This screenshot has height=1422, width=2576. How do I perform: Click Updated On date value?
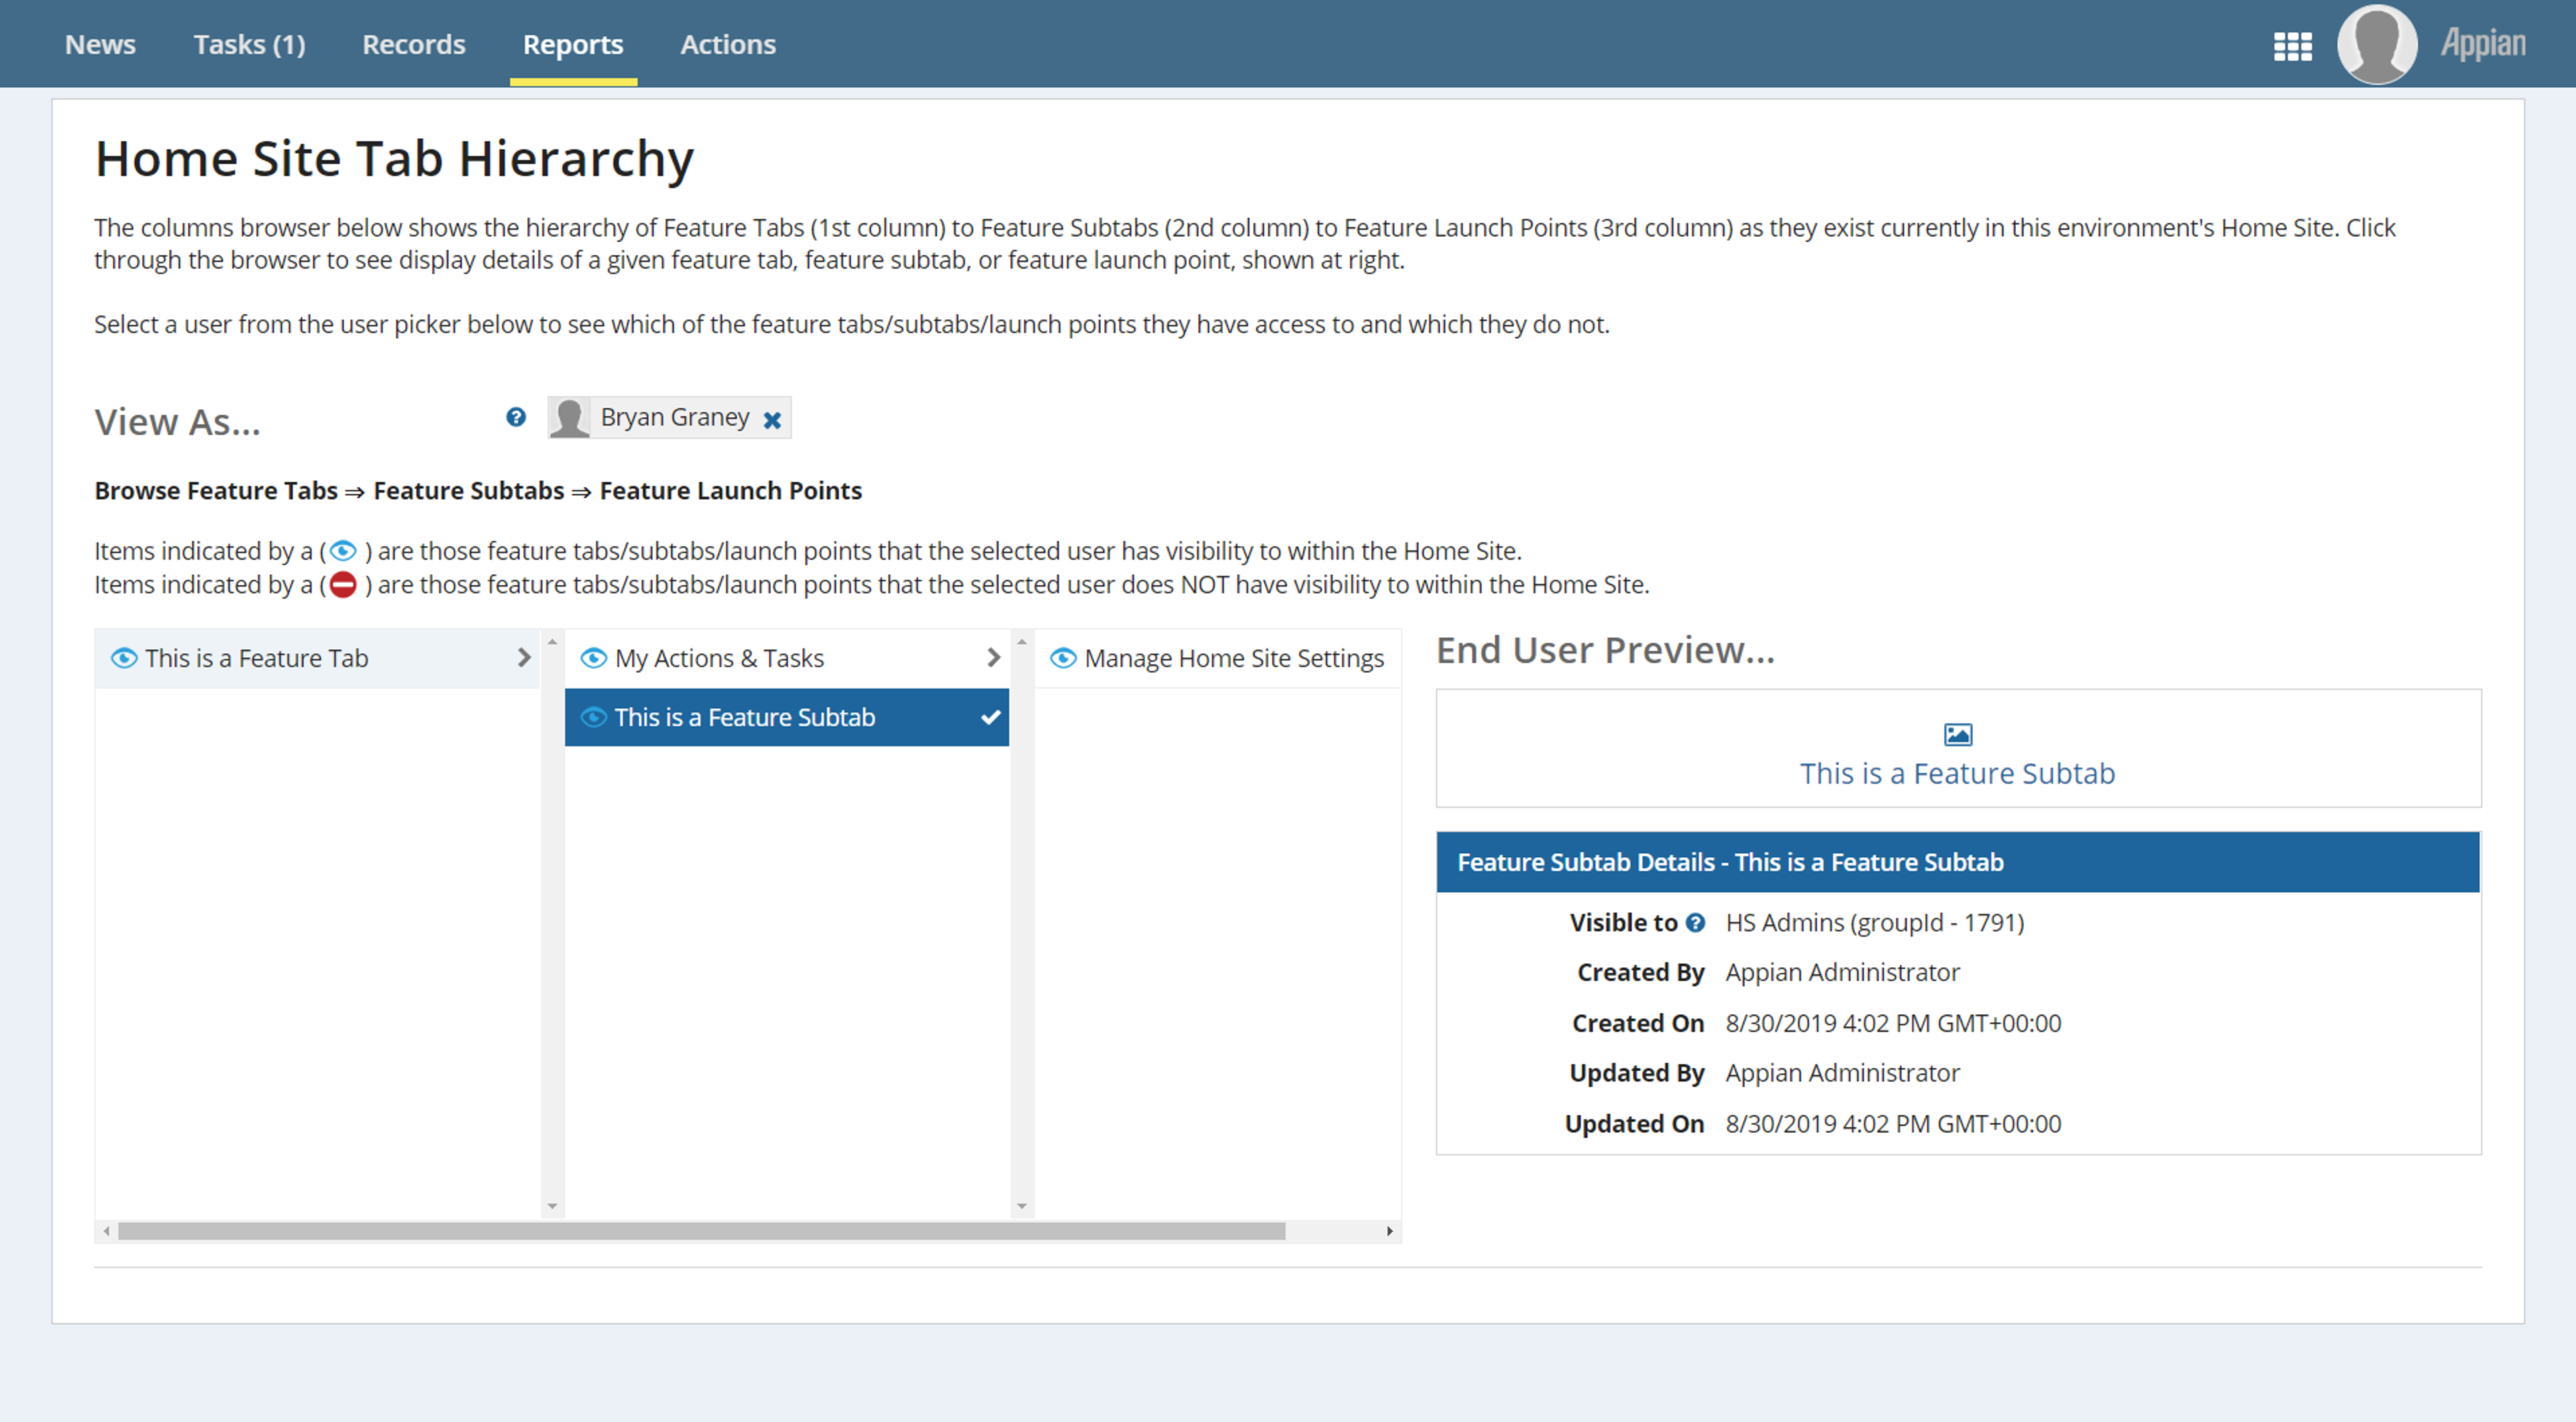1893,1124
